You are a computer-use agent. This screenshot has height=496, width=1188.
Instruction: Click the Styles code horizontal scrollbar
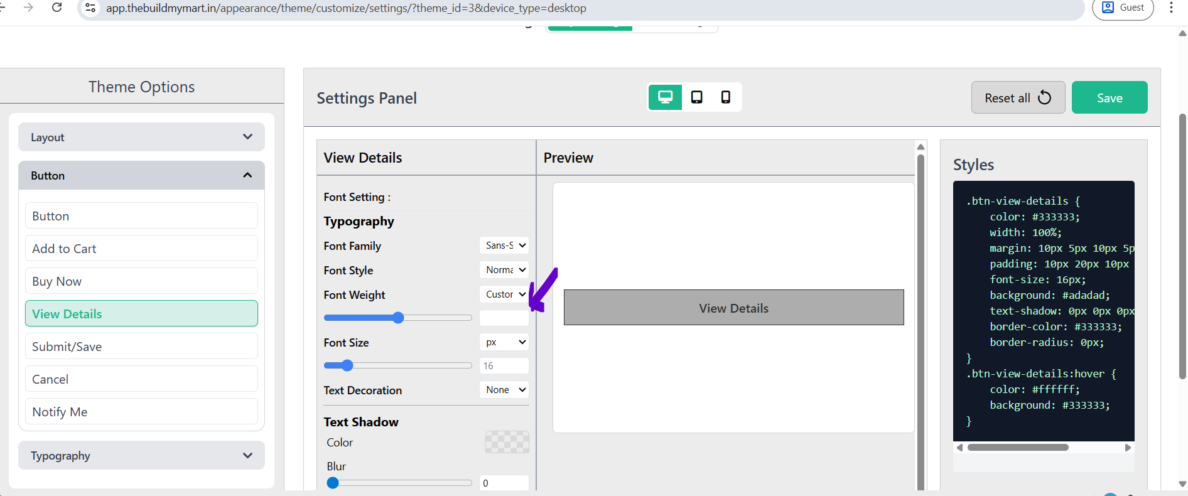1018,448
